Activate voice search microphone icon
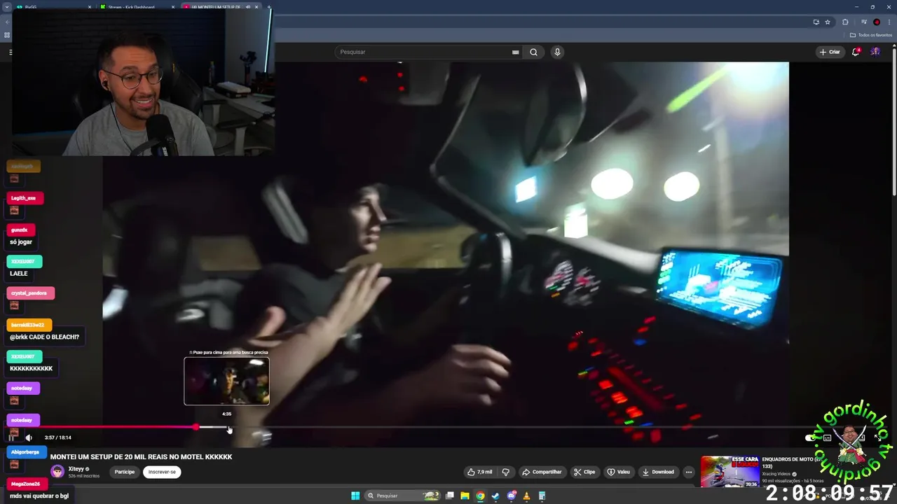Screen dimensions: 897x504 [557, 52]
